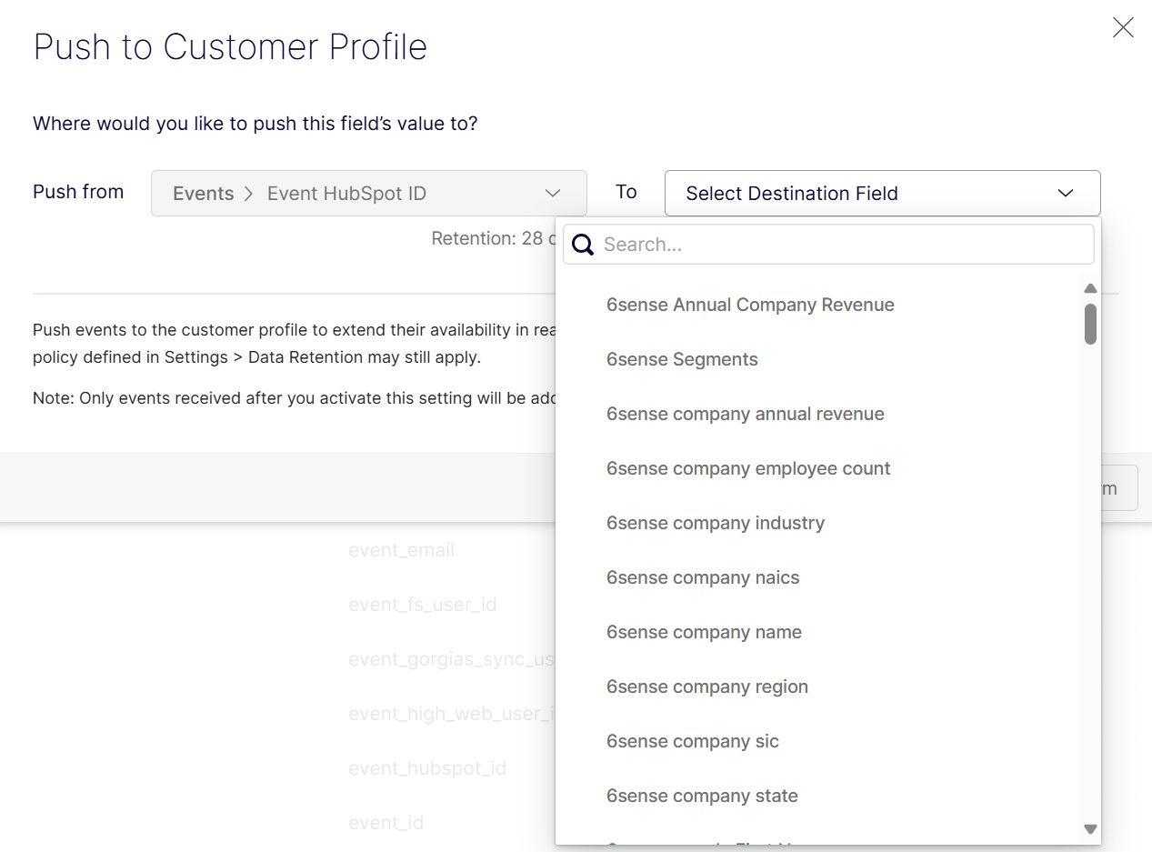
Task: Click the partially hidden Confirm button
Action: click(x=1118, y=488)
